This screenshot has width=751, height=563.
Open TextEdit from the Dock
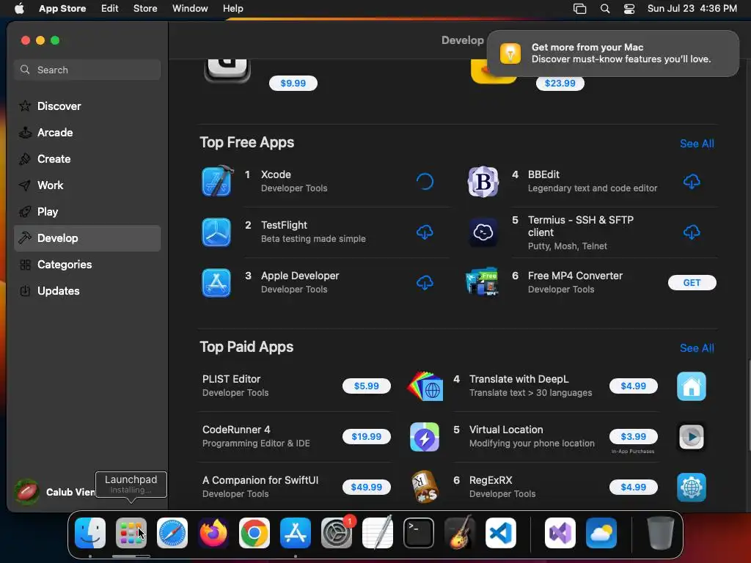coord(378,533)
